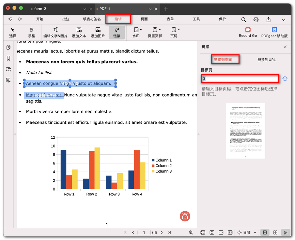This screenshot has width=295, height=240.
Task: Click the 目标页 target page input field
Action: 240,79
